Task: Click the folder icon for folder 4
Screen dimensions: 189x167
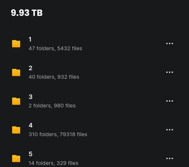Action: click(x=16, y=130)
